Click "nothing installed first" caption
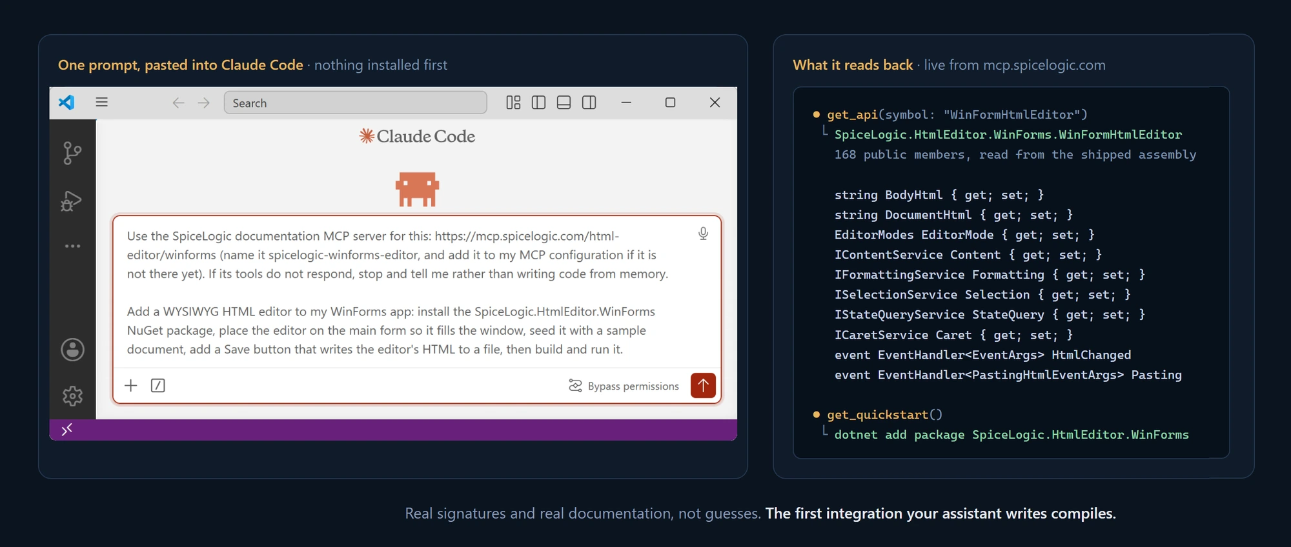The height and width of the screenshot is (547, 1291). tap(381, 65)
